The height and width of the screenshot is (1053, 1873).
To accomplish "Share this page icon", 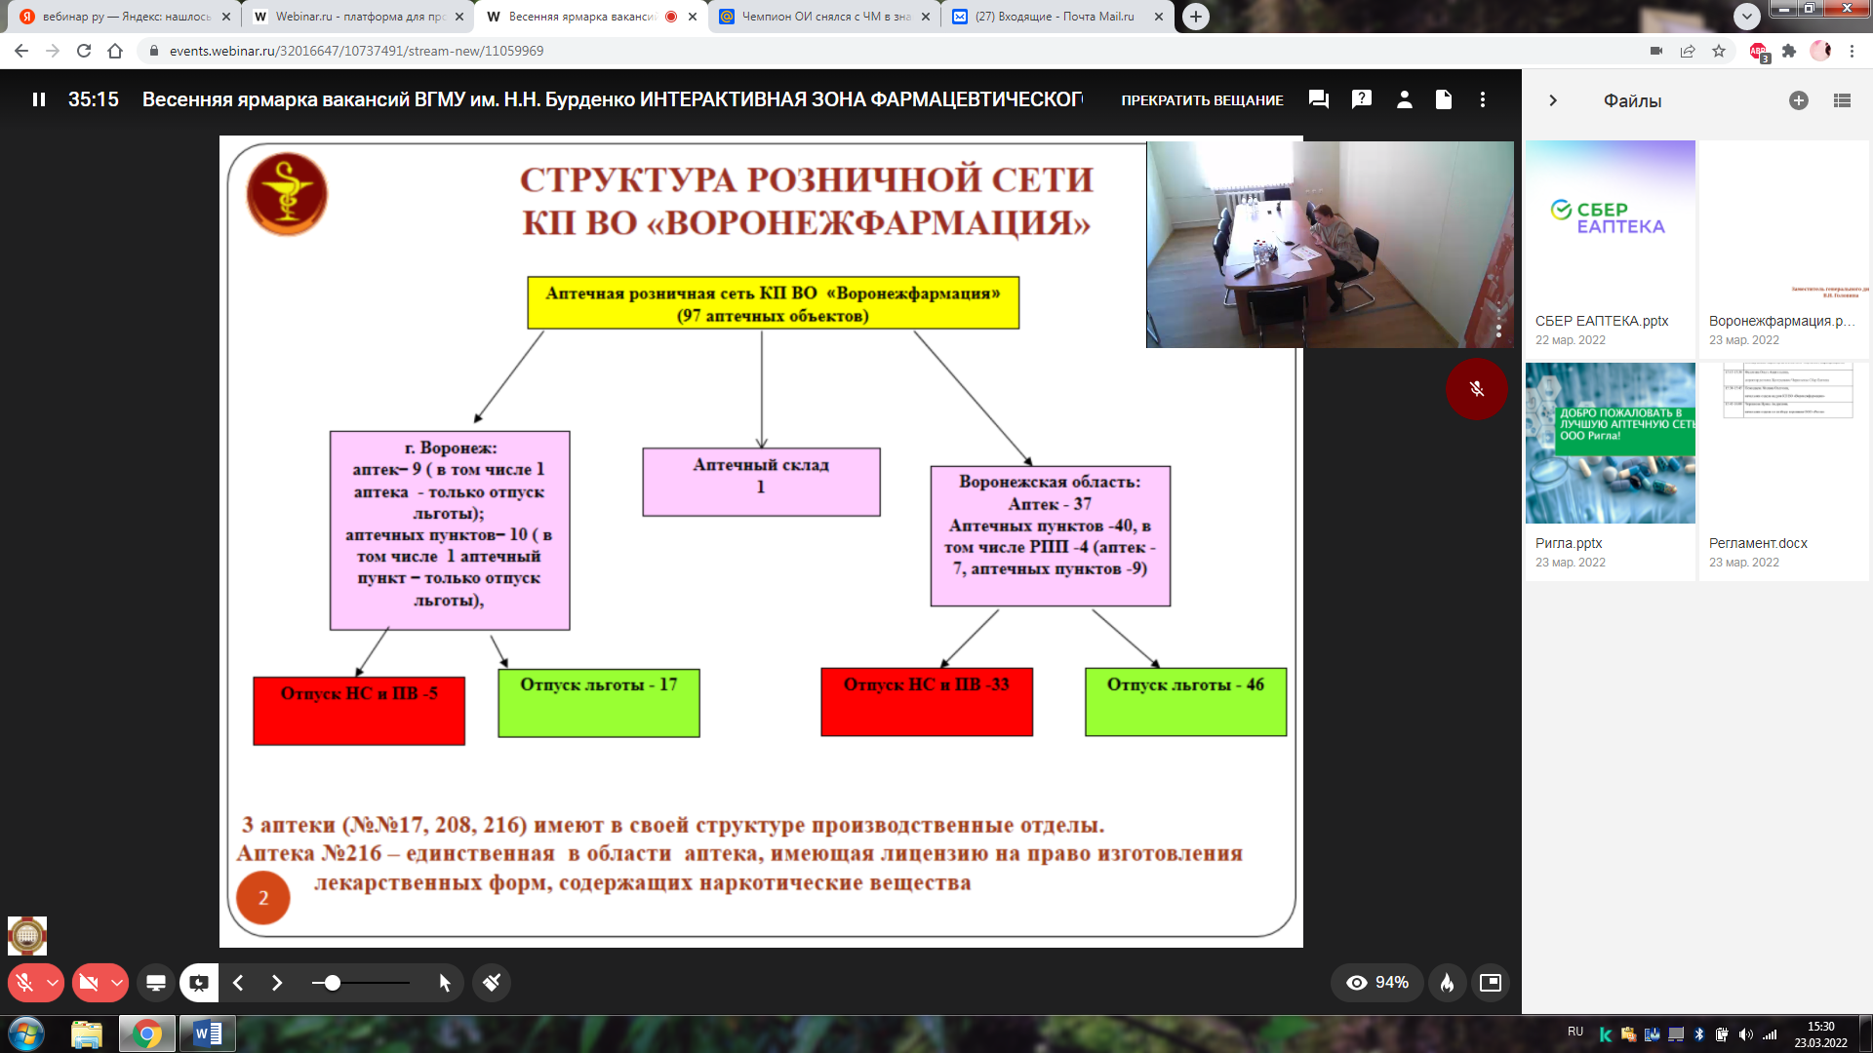I will (x=1688, y=51).
